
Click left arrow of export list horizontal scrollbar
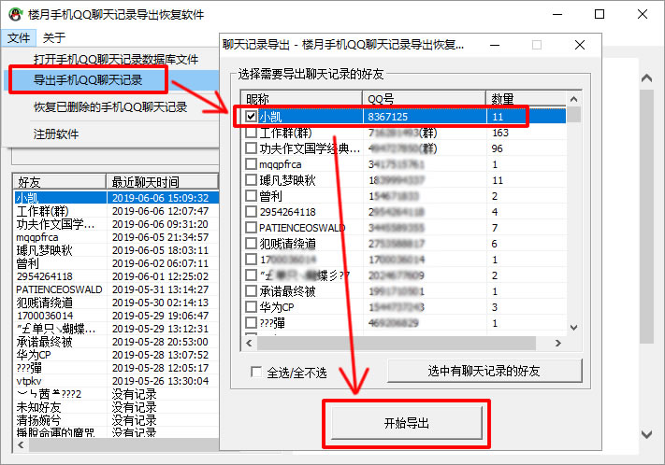249,343
